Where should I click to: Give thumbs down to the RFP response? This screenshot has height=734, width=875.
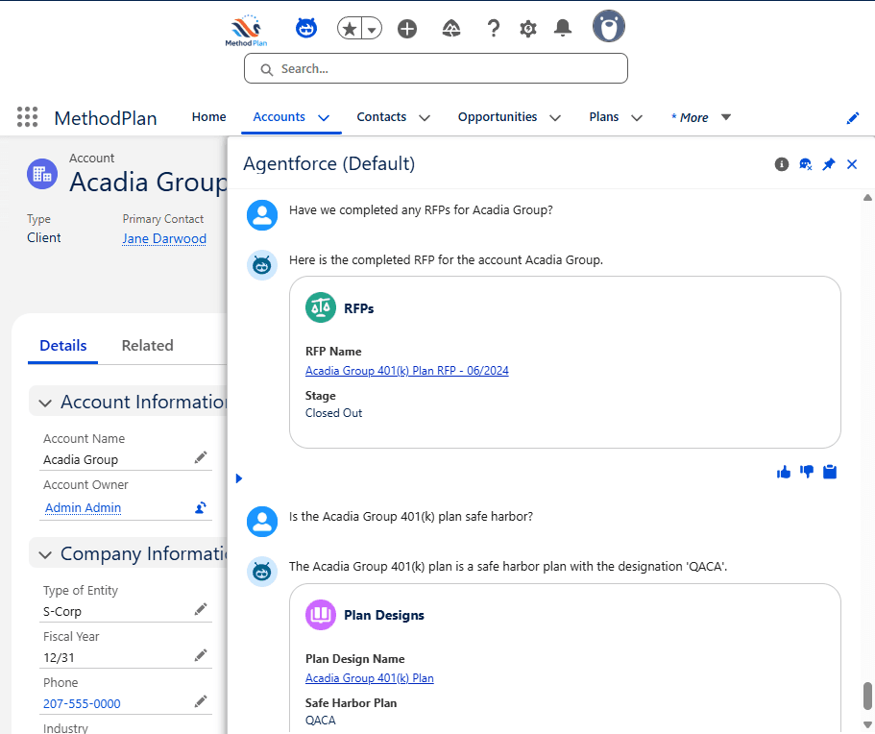coord(807,473)
